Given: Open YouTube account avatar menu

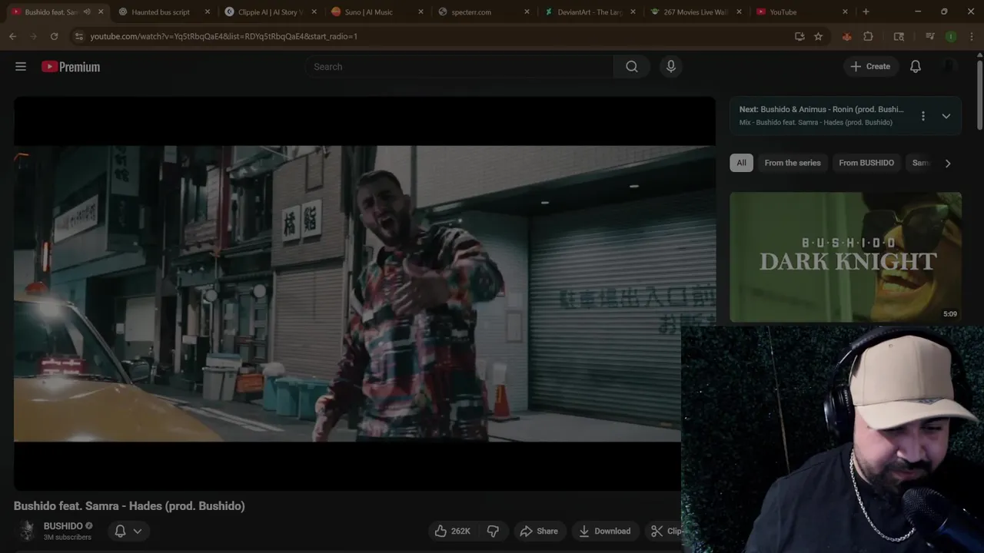Looking at the screenshot, I should tap(949, 67).
